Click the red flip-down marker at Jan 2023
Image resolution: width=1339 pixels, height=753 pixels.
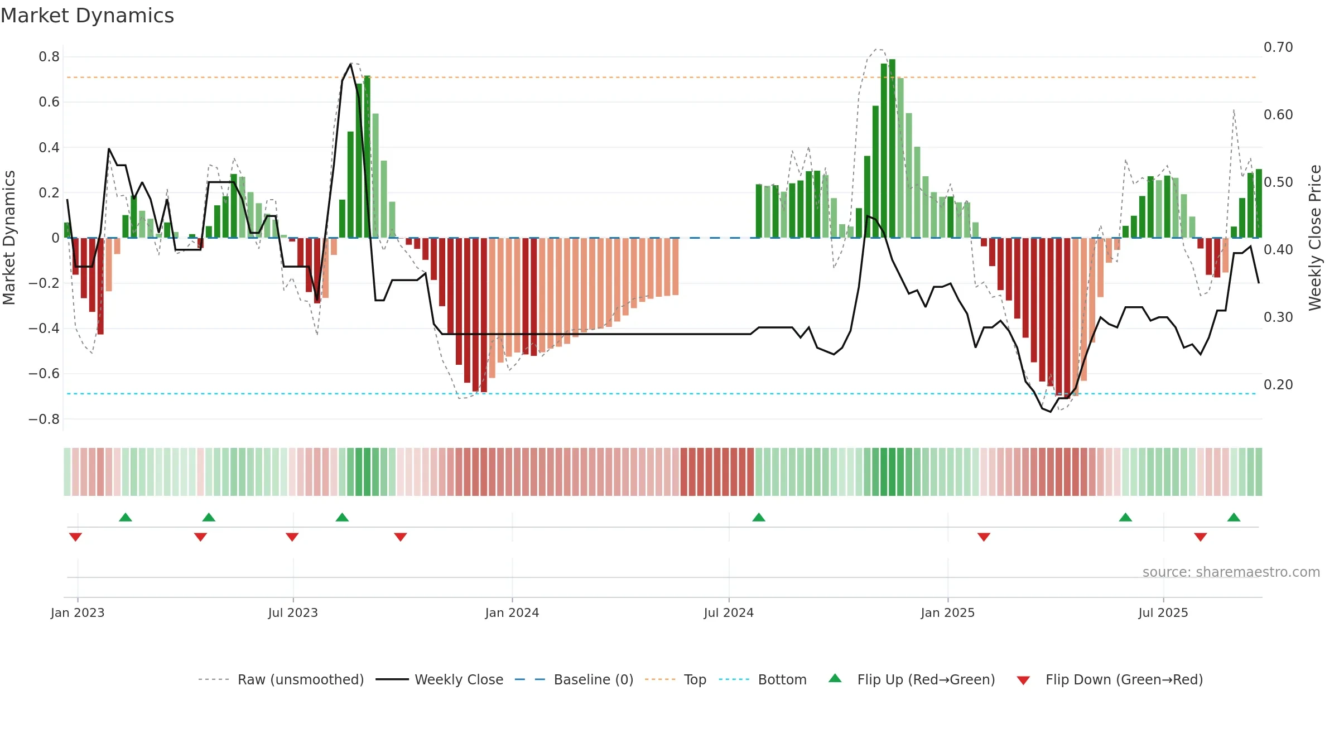[x=76, y=537]
